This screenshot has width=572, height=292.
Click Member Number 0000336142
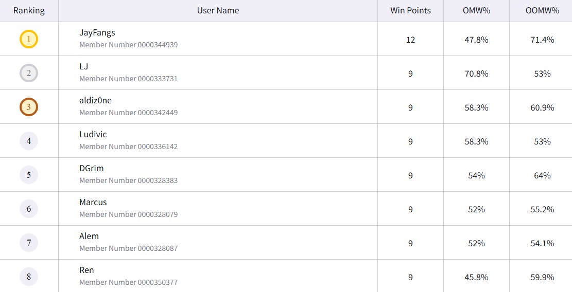click(x=128, y=147)
